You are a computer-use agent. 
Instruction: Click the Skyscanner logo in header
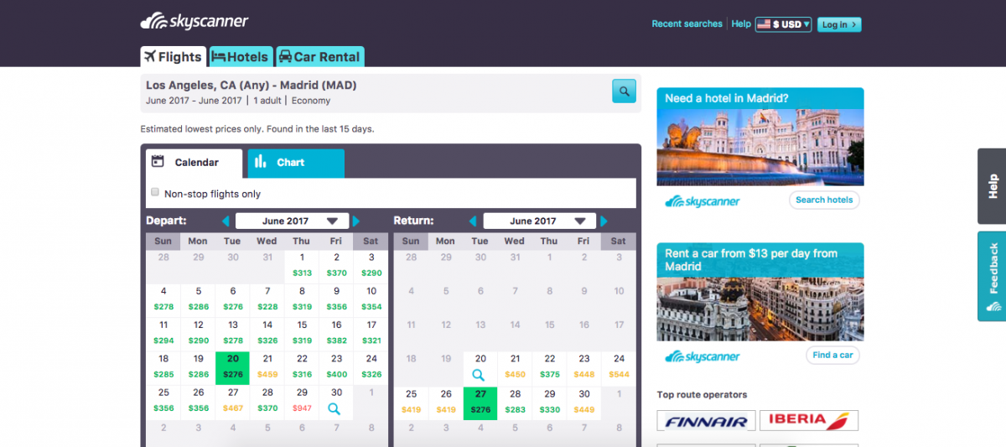tap(194, 22)
